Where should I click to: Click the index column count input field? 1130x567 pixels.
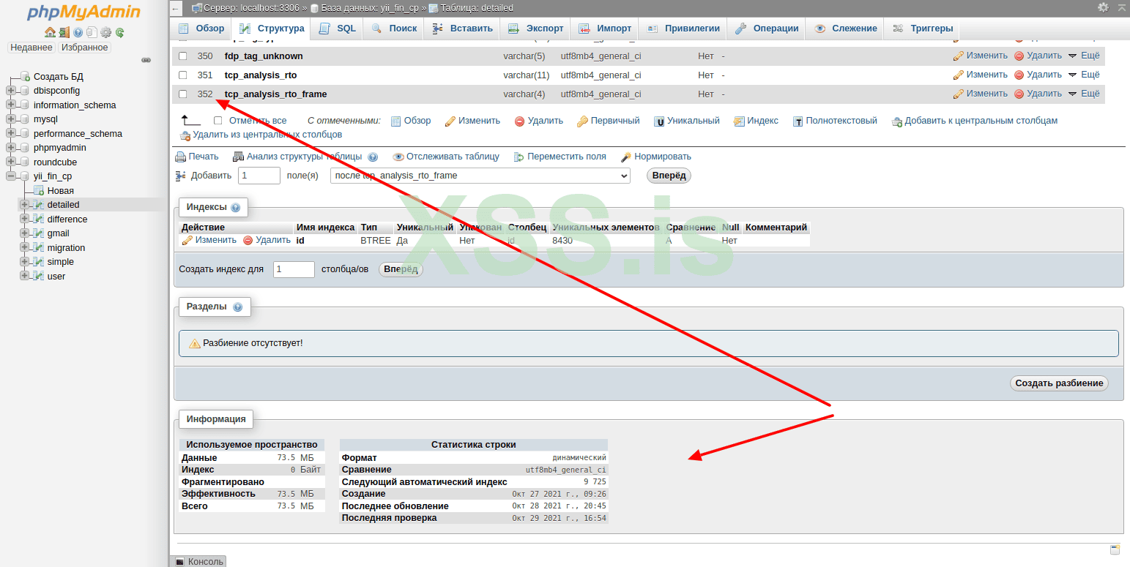294,269
